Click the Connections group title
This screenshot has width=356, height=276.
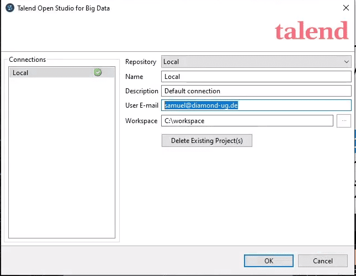point(27,60)
